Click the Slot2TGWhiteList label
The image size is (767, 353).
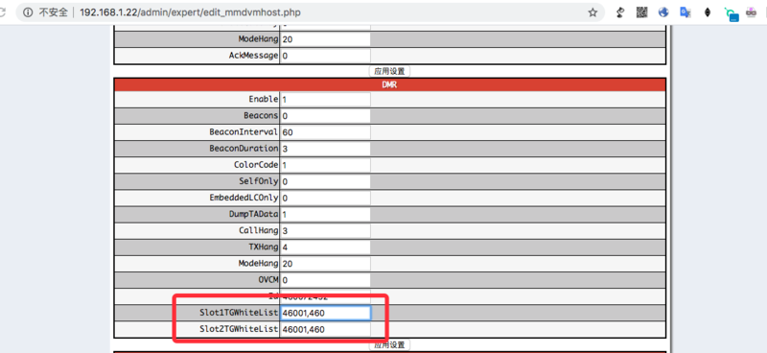239,329
